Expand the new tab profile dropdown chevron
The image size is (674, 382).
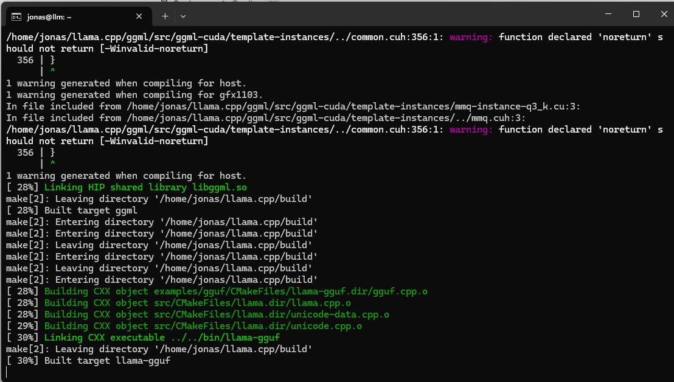183,16
